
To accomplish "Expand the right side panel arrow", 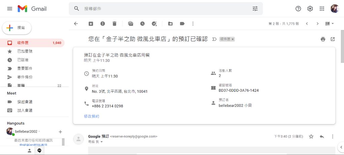I will [341, 147].
